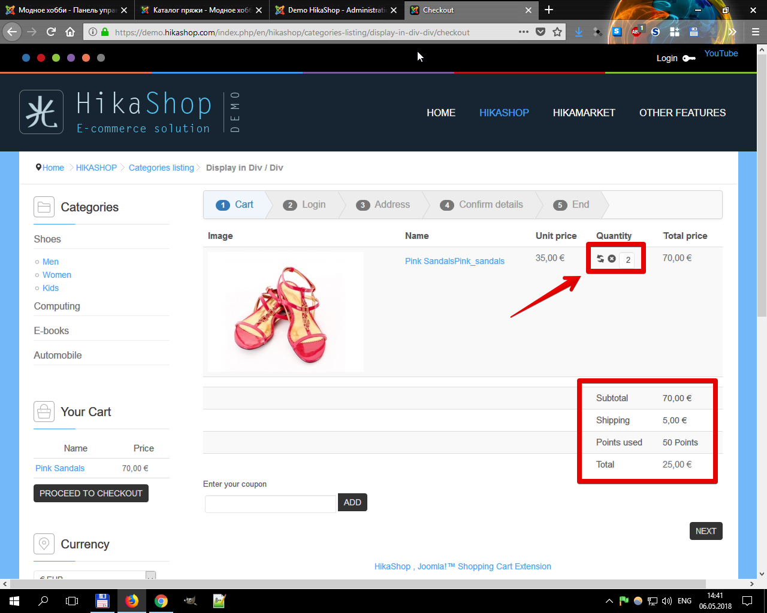Reload the page in the browser
The image size is (767, 613).
[x=51, y=32]
